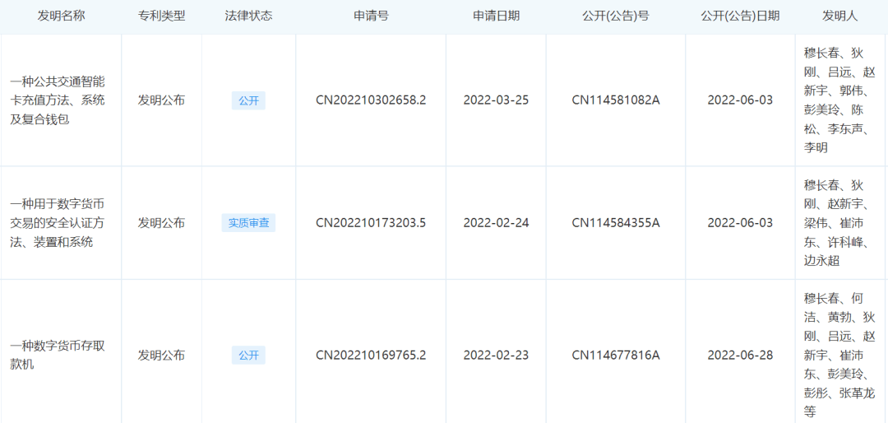888x423 pixels.
Task: Open the 数字货币交易的安全认证方法 patent title
Action: (58, 222)
